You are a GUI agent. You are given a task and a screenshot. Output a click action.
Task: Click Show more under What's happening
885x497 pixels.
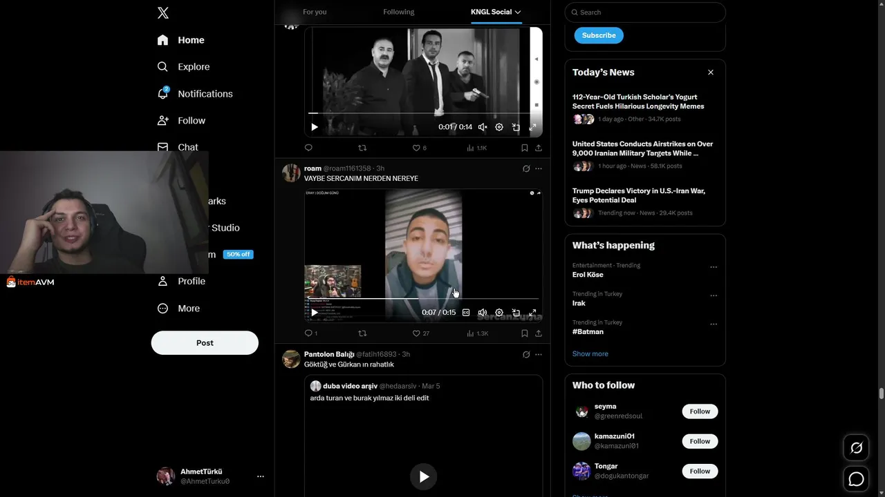tap(590, 354)
